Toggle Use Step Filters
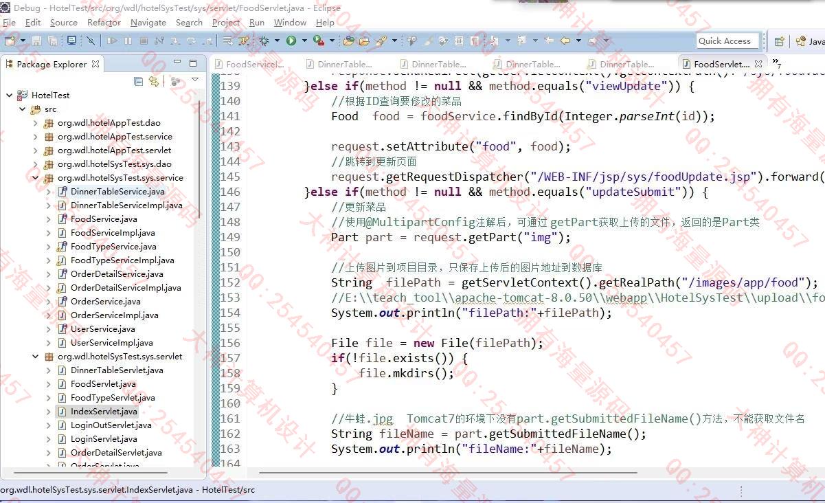This screenshot has width=825, height=503. click(x=243, y=41)
